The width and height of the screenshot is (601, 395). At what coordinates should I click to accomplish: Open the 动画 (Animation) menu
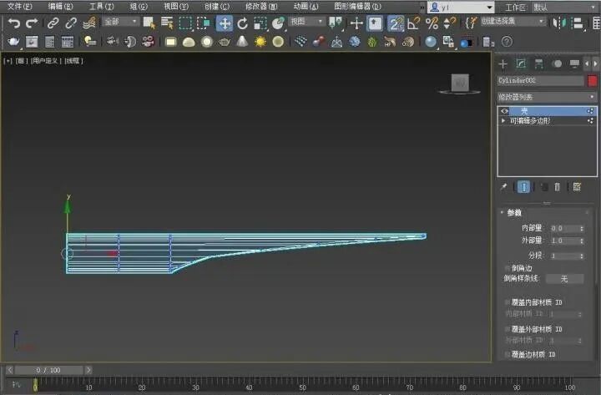click(x=306, y=7)
